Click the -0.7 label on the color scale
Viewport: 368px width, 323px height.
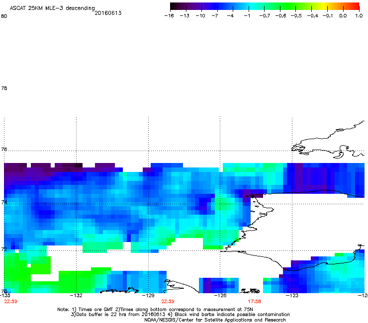pyautogui.click(x=265, y=16)
